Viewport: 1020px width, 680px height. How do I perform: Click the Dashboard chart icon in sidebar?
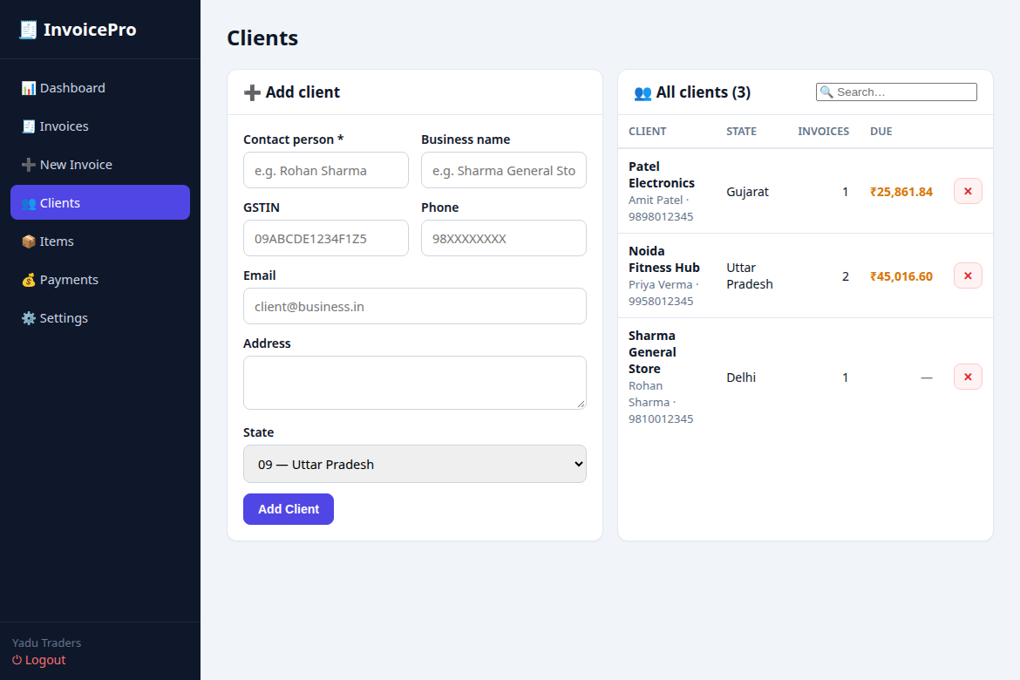[29, 88]
